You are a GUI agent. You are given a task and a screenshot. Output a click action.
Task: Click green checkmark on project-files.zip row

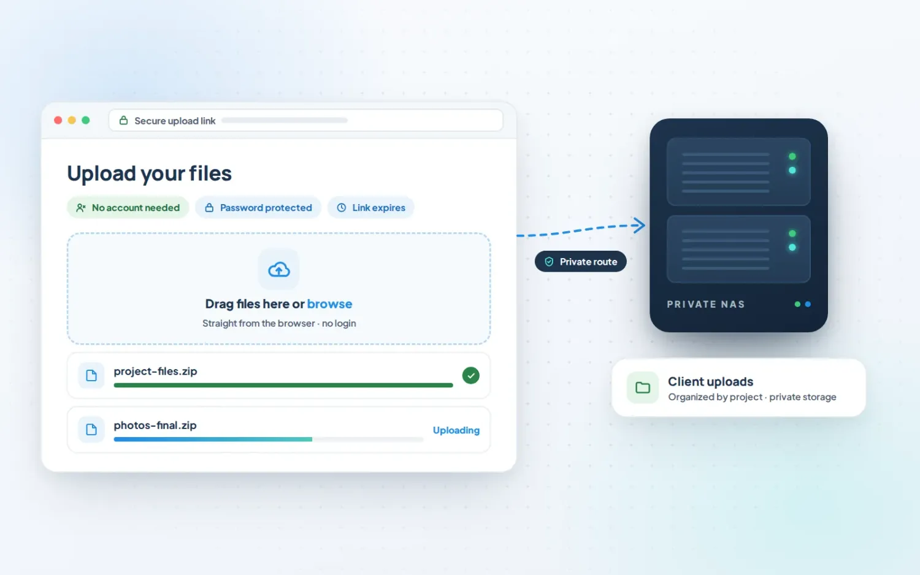click(x=470, y=375)
